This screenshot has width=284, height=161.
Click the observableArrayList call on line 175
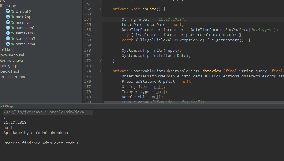coord(263,76)
